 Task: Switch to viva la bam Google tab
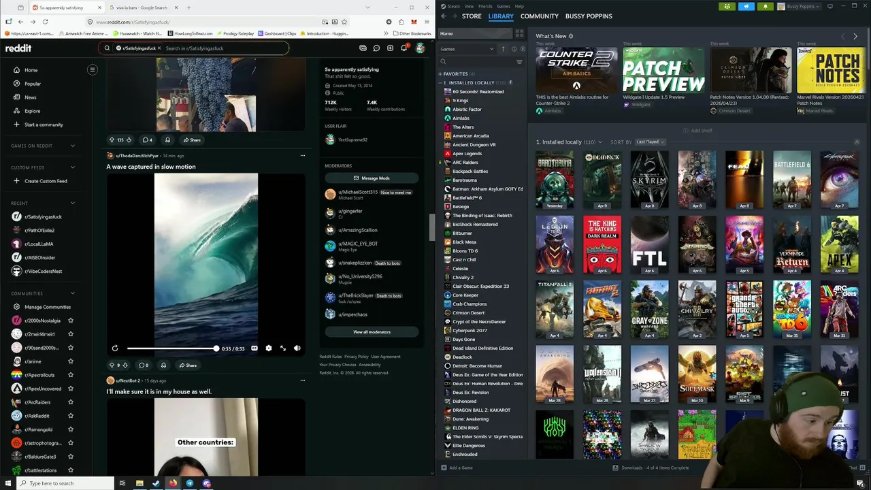143,7
